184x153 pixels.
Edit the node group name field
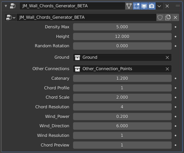[x=86, y=17]
